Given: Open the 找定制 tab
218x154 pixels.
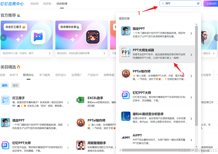Looking at the screenshot, I should pos(47,4).
